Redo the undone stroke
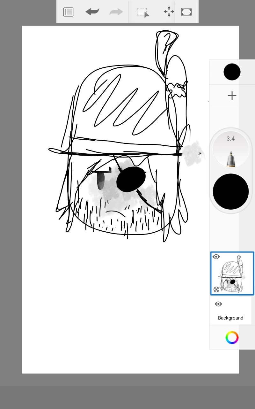This screenshot has height=409, width=255. tap(116, 12)
